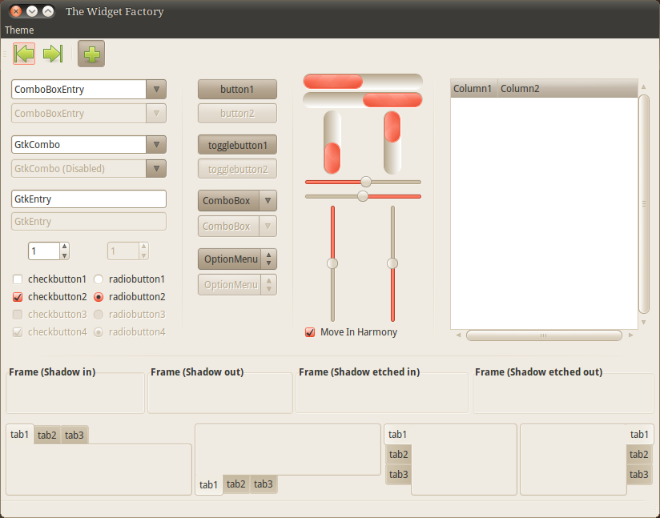This screenshot has width=660, height=518.
Task: Select tab2 in the top-tabbed notebook
Action: pos(47,435)
